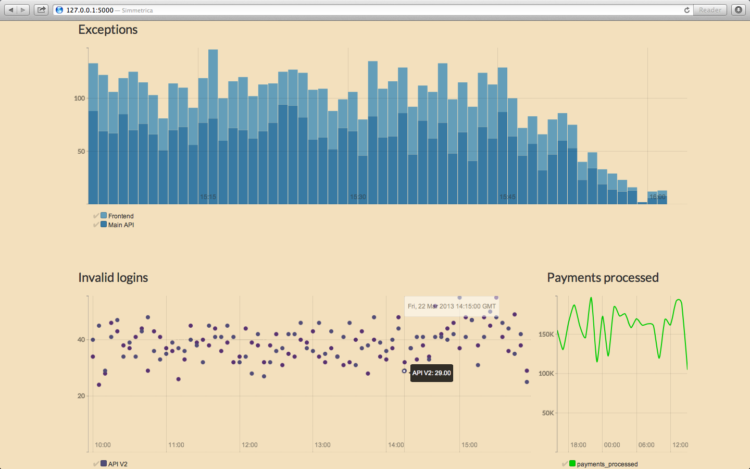Toggle the Frontend series checkmark

tap(96, 216)
